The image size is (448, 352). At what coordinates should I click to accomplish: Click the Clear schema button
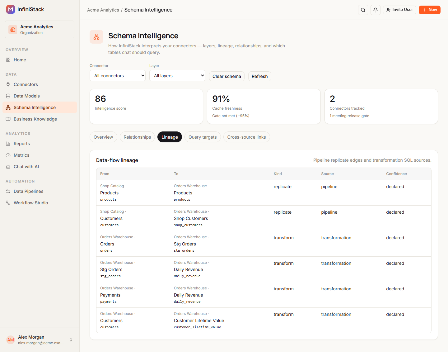click(227, 76)
